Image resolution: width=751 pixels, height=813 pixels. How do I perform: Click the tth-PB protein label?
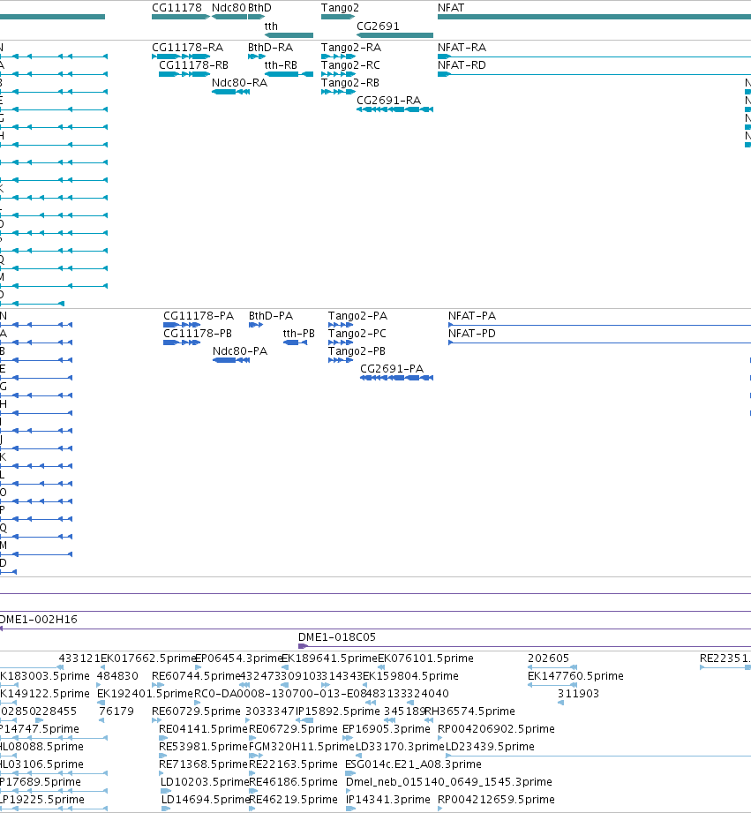pos(298,334)
